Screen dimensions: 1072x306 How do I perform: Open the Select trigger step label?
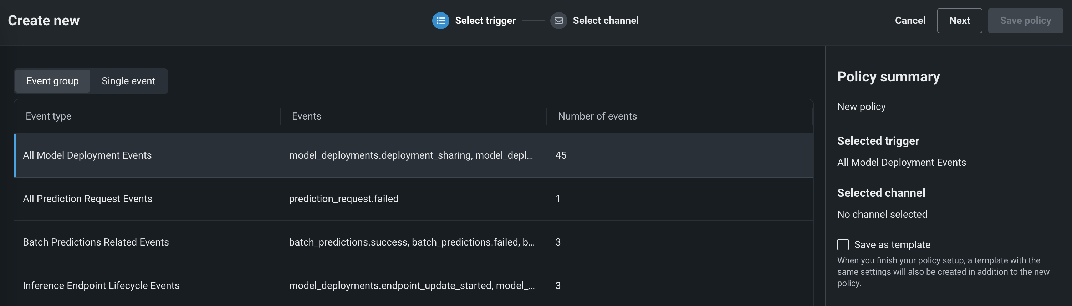(485, 21)
